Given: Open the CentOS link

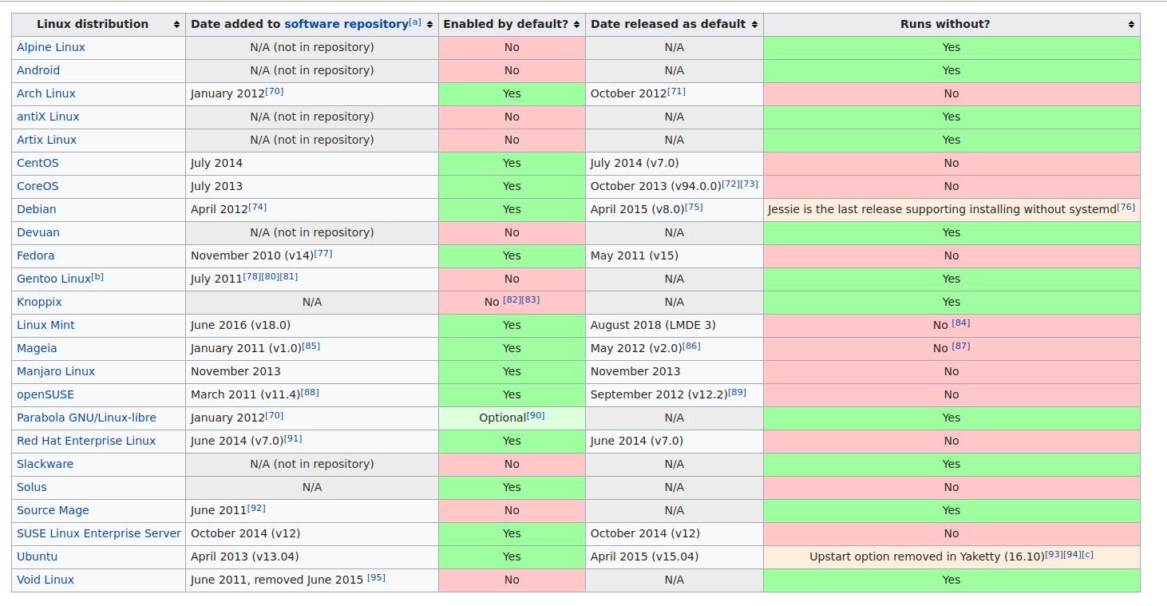Looking at the screenshot, I should tap(38, 163).
